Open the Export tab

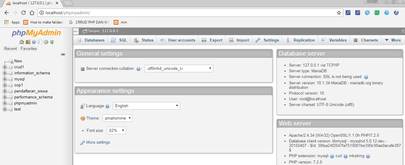(212, 40)
